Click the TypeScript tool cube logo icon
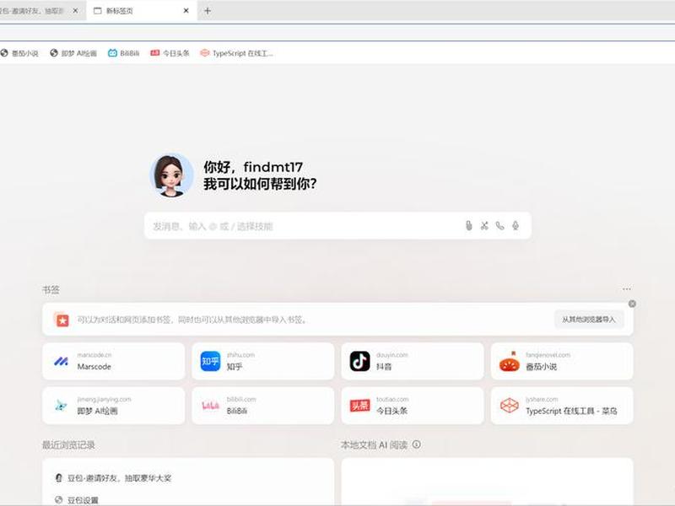 tap(510, 406)
